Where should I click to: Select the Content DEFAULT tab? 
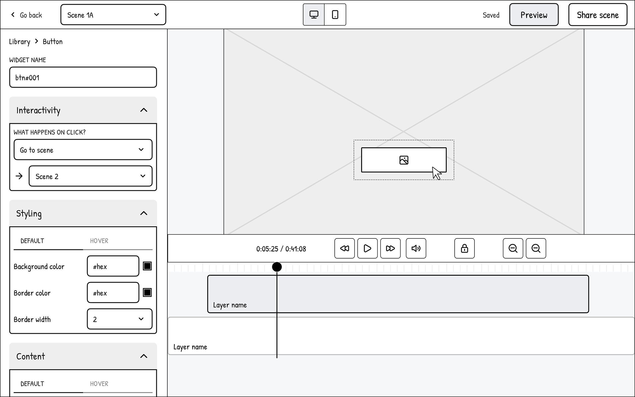click(x=48, y=384)
